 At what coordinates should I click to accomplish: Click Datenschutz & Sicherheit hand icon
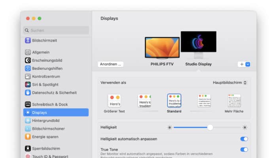point(28,93)
